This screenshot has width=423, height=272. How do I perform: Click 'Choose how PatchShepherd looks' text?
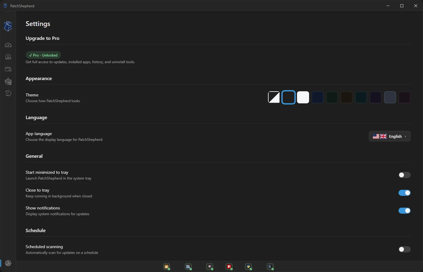[x=53, y=101]
